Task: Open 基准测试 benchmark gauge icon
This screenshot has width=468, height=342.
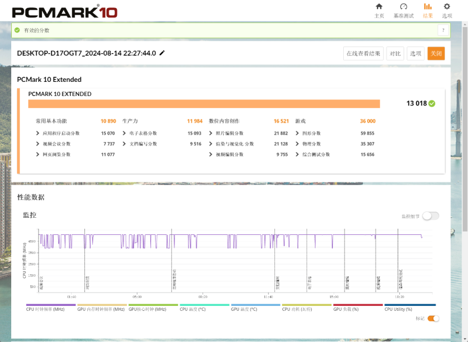Action: 403,6
